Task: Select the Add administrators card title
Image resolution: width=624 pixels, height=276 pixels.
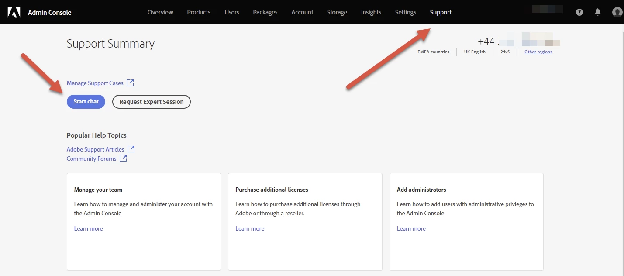Action: click(421, 190)
